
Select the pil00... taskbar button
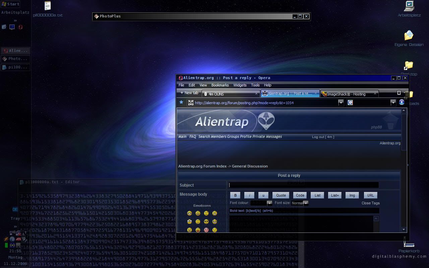coord(15,67)
